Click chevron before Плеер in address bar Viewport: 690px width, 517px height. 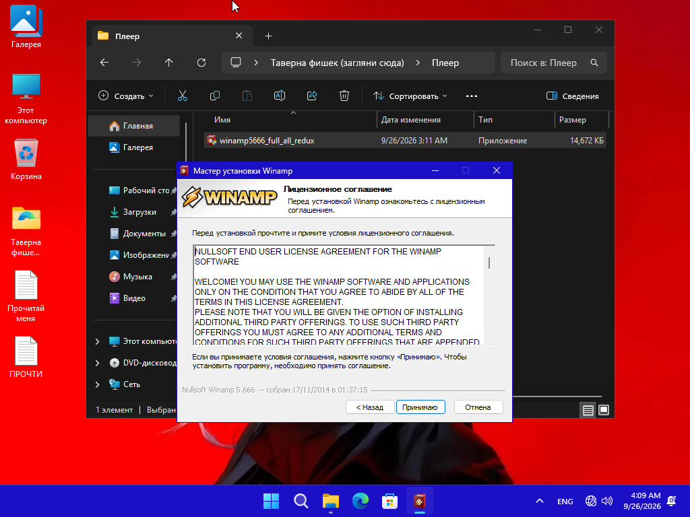[x=418, y=63]
